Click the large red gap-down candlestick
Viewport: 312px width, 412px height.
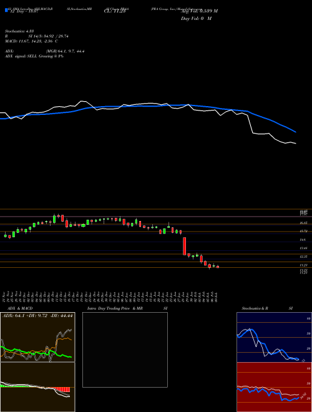[x=185, y=246]
